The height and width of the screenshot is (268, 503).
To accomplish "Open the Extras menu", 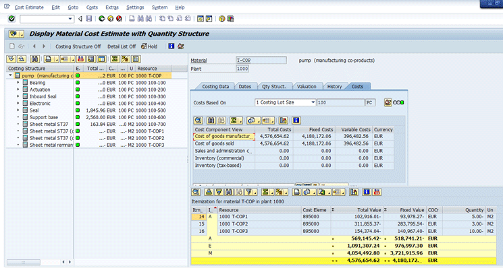I will (112, 7).
